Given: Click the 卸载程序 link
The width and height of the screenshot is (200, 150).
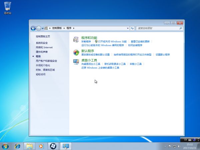Looking at the screenshot, I should pyautogui.click(x=86, y=42).
